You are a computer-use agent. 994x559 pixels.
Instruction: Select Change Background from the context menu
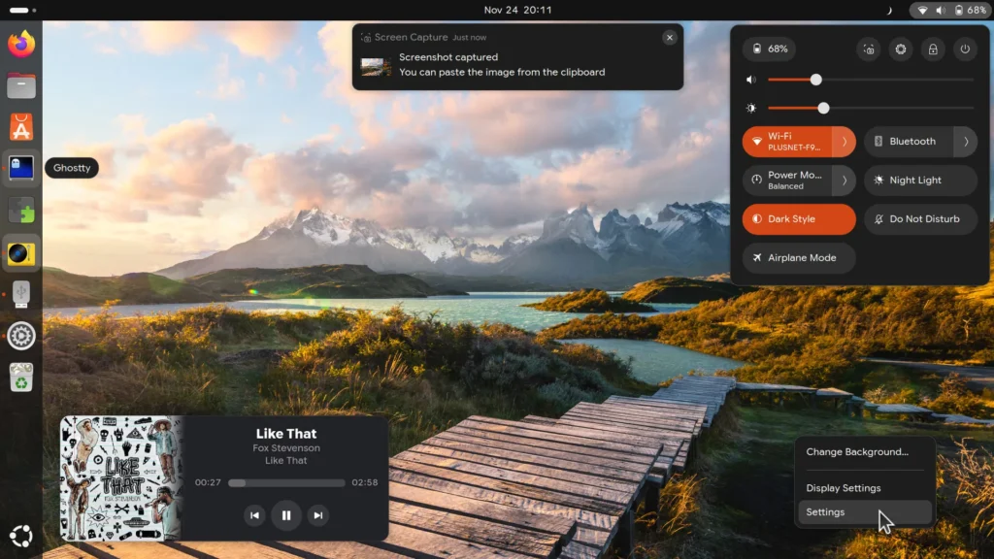857,452
